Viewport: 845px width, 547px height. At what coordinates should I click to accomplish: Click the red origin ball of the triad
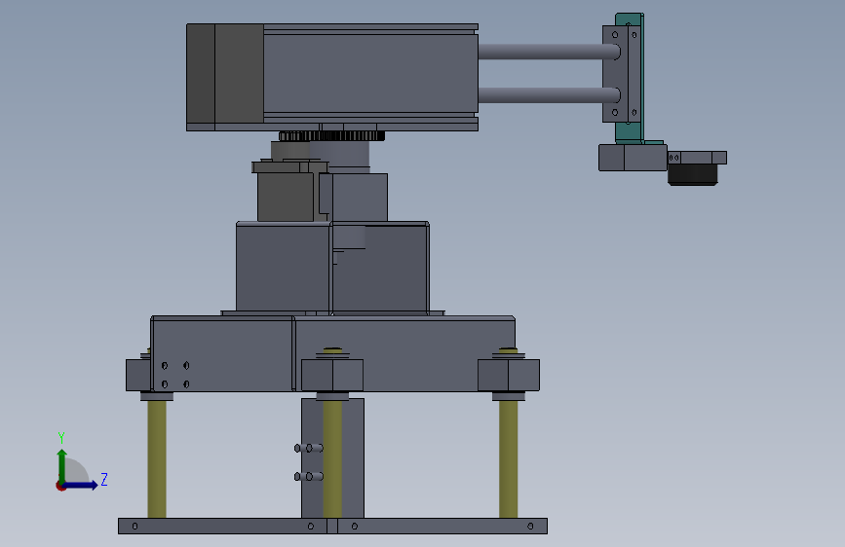(x=60, y=486)
